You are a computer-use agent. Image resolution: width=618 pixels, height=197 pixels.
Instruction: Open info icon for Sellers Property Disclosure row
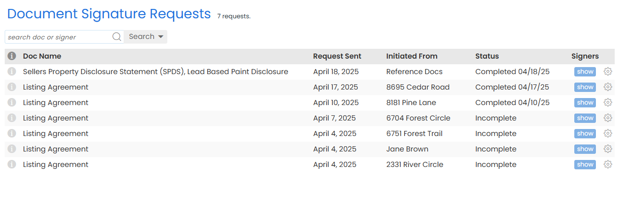[x=12, y=72]
